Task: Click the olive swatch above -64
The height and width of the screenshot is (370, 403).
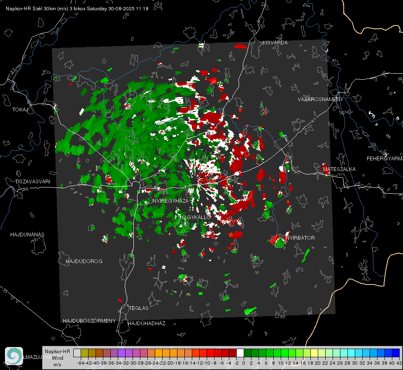Action: (x=84, y=353)
